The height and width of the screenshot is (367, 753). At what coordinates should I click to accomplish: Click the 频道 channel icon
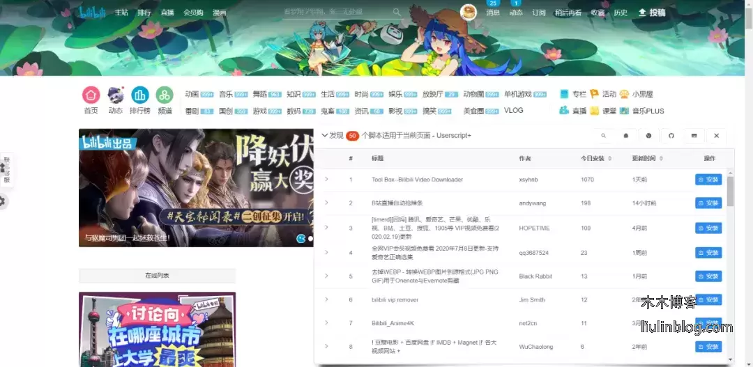pyautogui.click(x=165, y=95)
